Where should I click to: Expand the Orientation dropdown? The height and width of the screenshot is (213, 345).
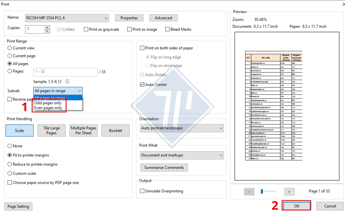click(182, 128)
